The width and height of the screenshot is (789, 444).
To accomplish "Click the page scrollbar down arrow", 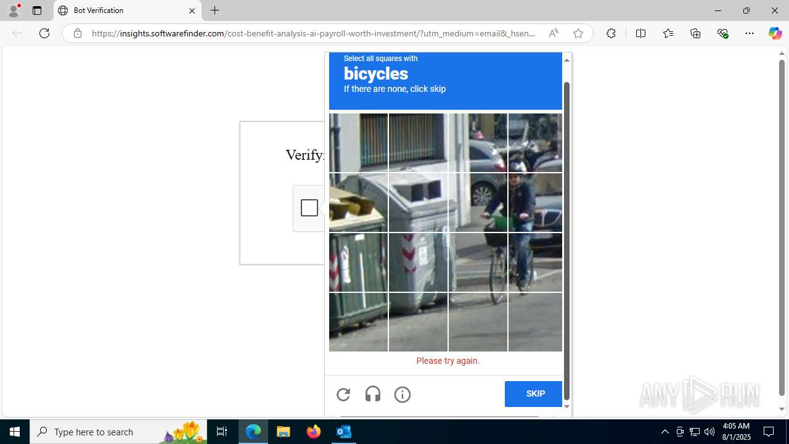I will coord(782,409).
